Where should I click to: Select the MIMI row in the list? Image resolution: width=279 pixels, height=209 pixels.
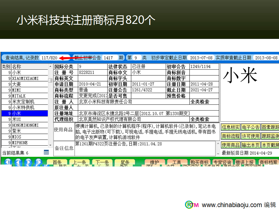tap(25, 90)
